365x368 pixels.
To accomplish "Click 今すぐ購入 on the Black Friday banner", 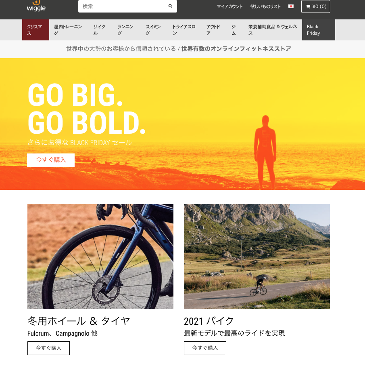I will 51,160.
